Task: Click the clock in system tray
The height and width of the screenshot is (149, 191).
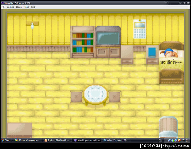Action: point(185,140)
